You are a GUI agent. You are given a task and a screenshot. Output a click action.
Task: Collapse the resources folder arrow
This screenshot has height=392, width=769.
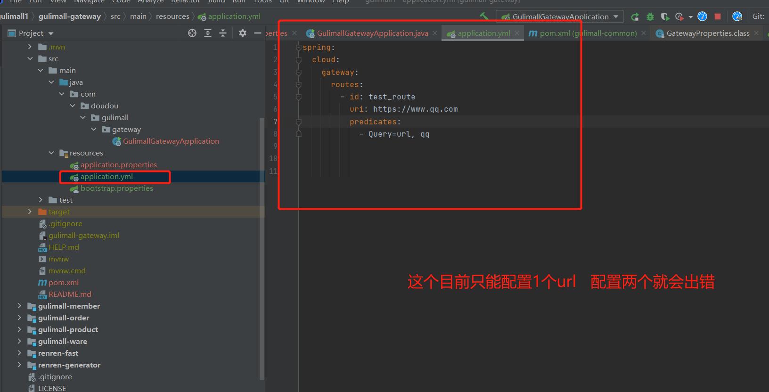[51, 153]
